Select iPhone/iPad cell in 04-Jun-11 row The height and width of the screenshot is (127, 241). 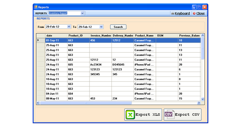point(145,94)
